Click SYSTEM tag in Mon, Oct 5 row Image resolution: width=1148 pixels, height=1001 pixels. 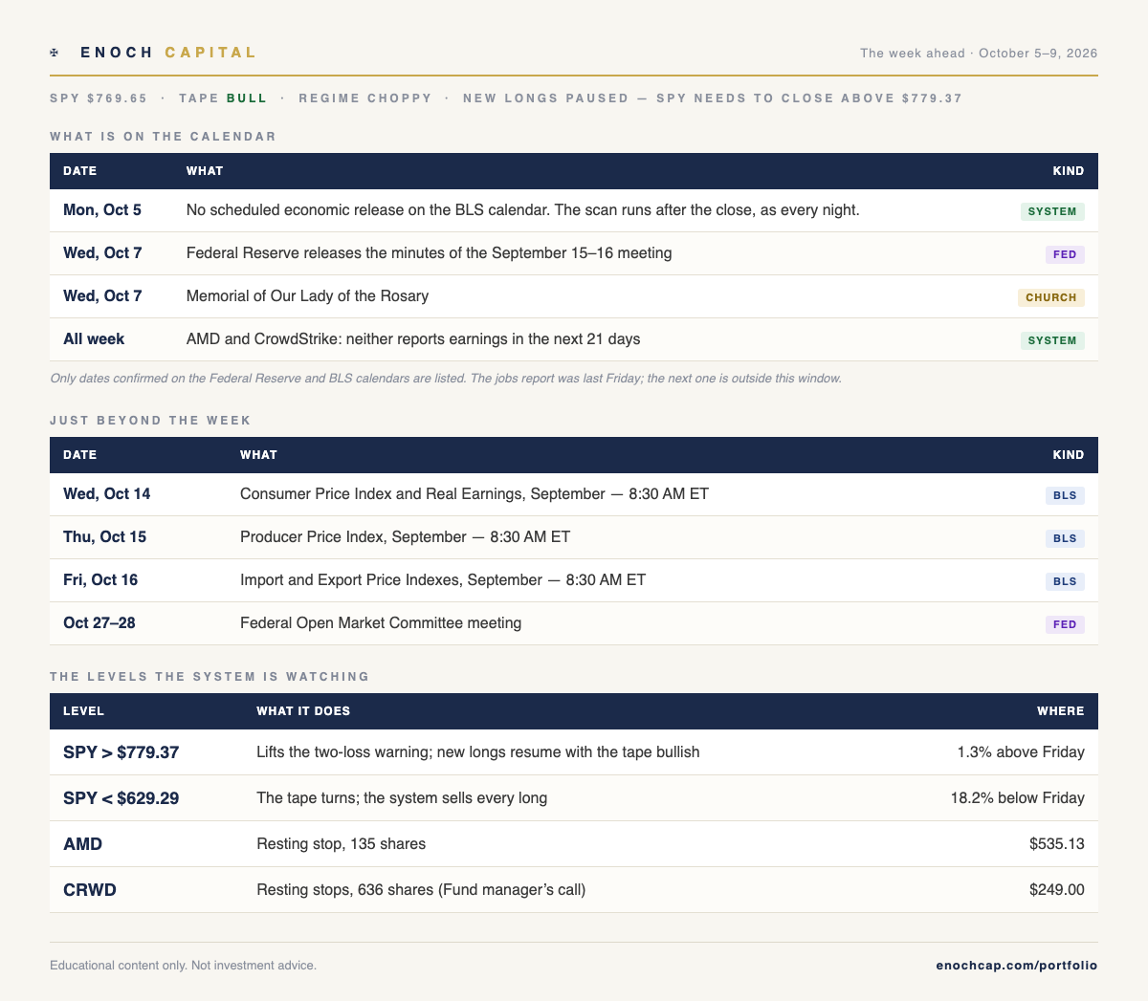coord(1052,211)
